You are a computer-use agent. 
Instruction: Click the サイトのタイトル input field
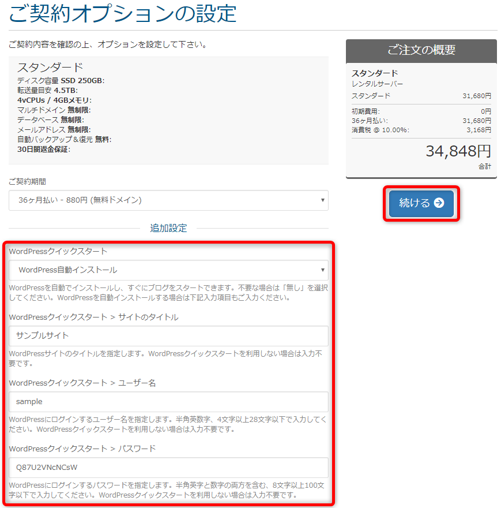pyautogui.click(x=168, y=336)
